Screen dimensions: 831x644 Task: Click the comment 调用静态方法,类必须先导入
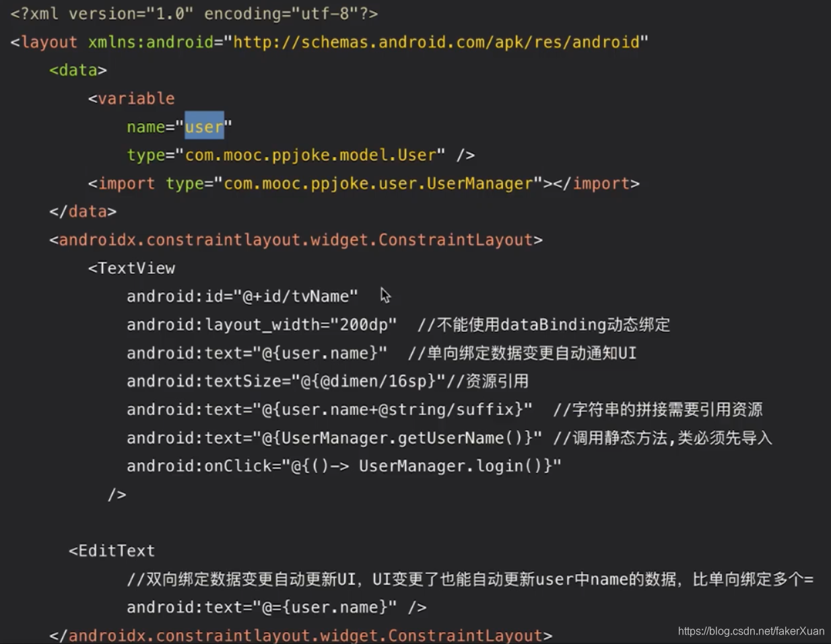click(x=663, y=437)
